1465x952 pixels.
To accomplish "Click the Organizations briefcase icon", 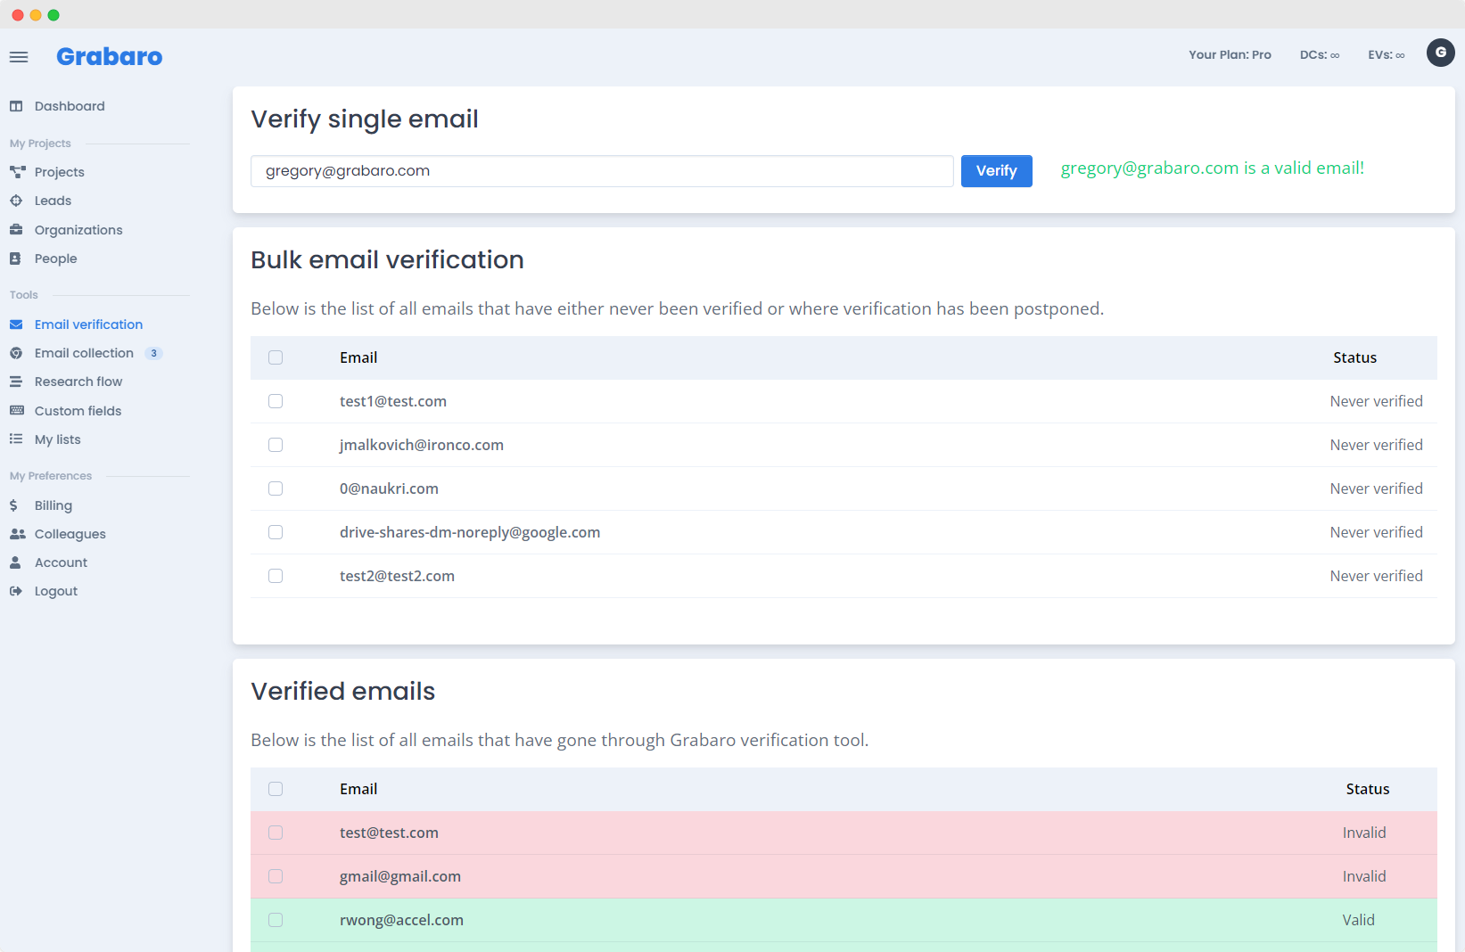I will click(16, 230).
